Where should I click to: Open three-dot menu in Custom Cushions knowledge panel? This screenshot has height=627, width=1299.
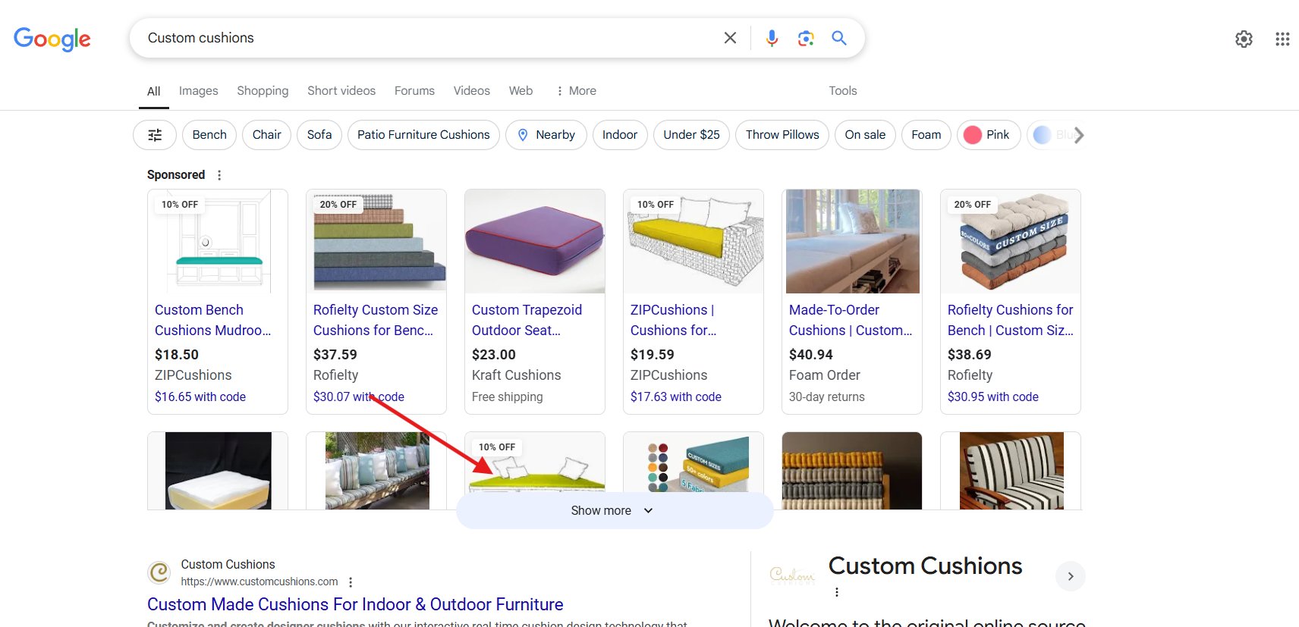(x=837, y=592)
